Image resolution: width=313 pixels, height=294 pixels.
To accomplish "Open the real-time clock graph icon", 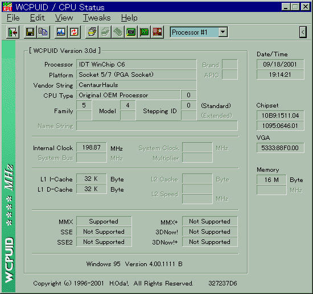I will [61, 32].
